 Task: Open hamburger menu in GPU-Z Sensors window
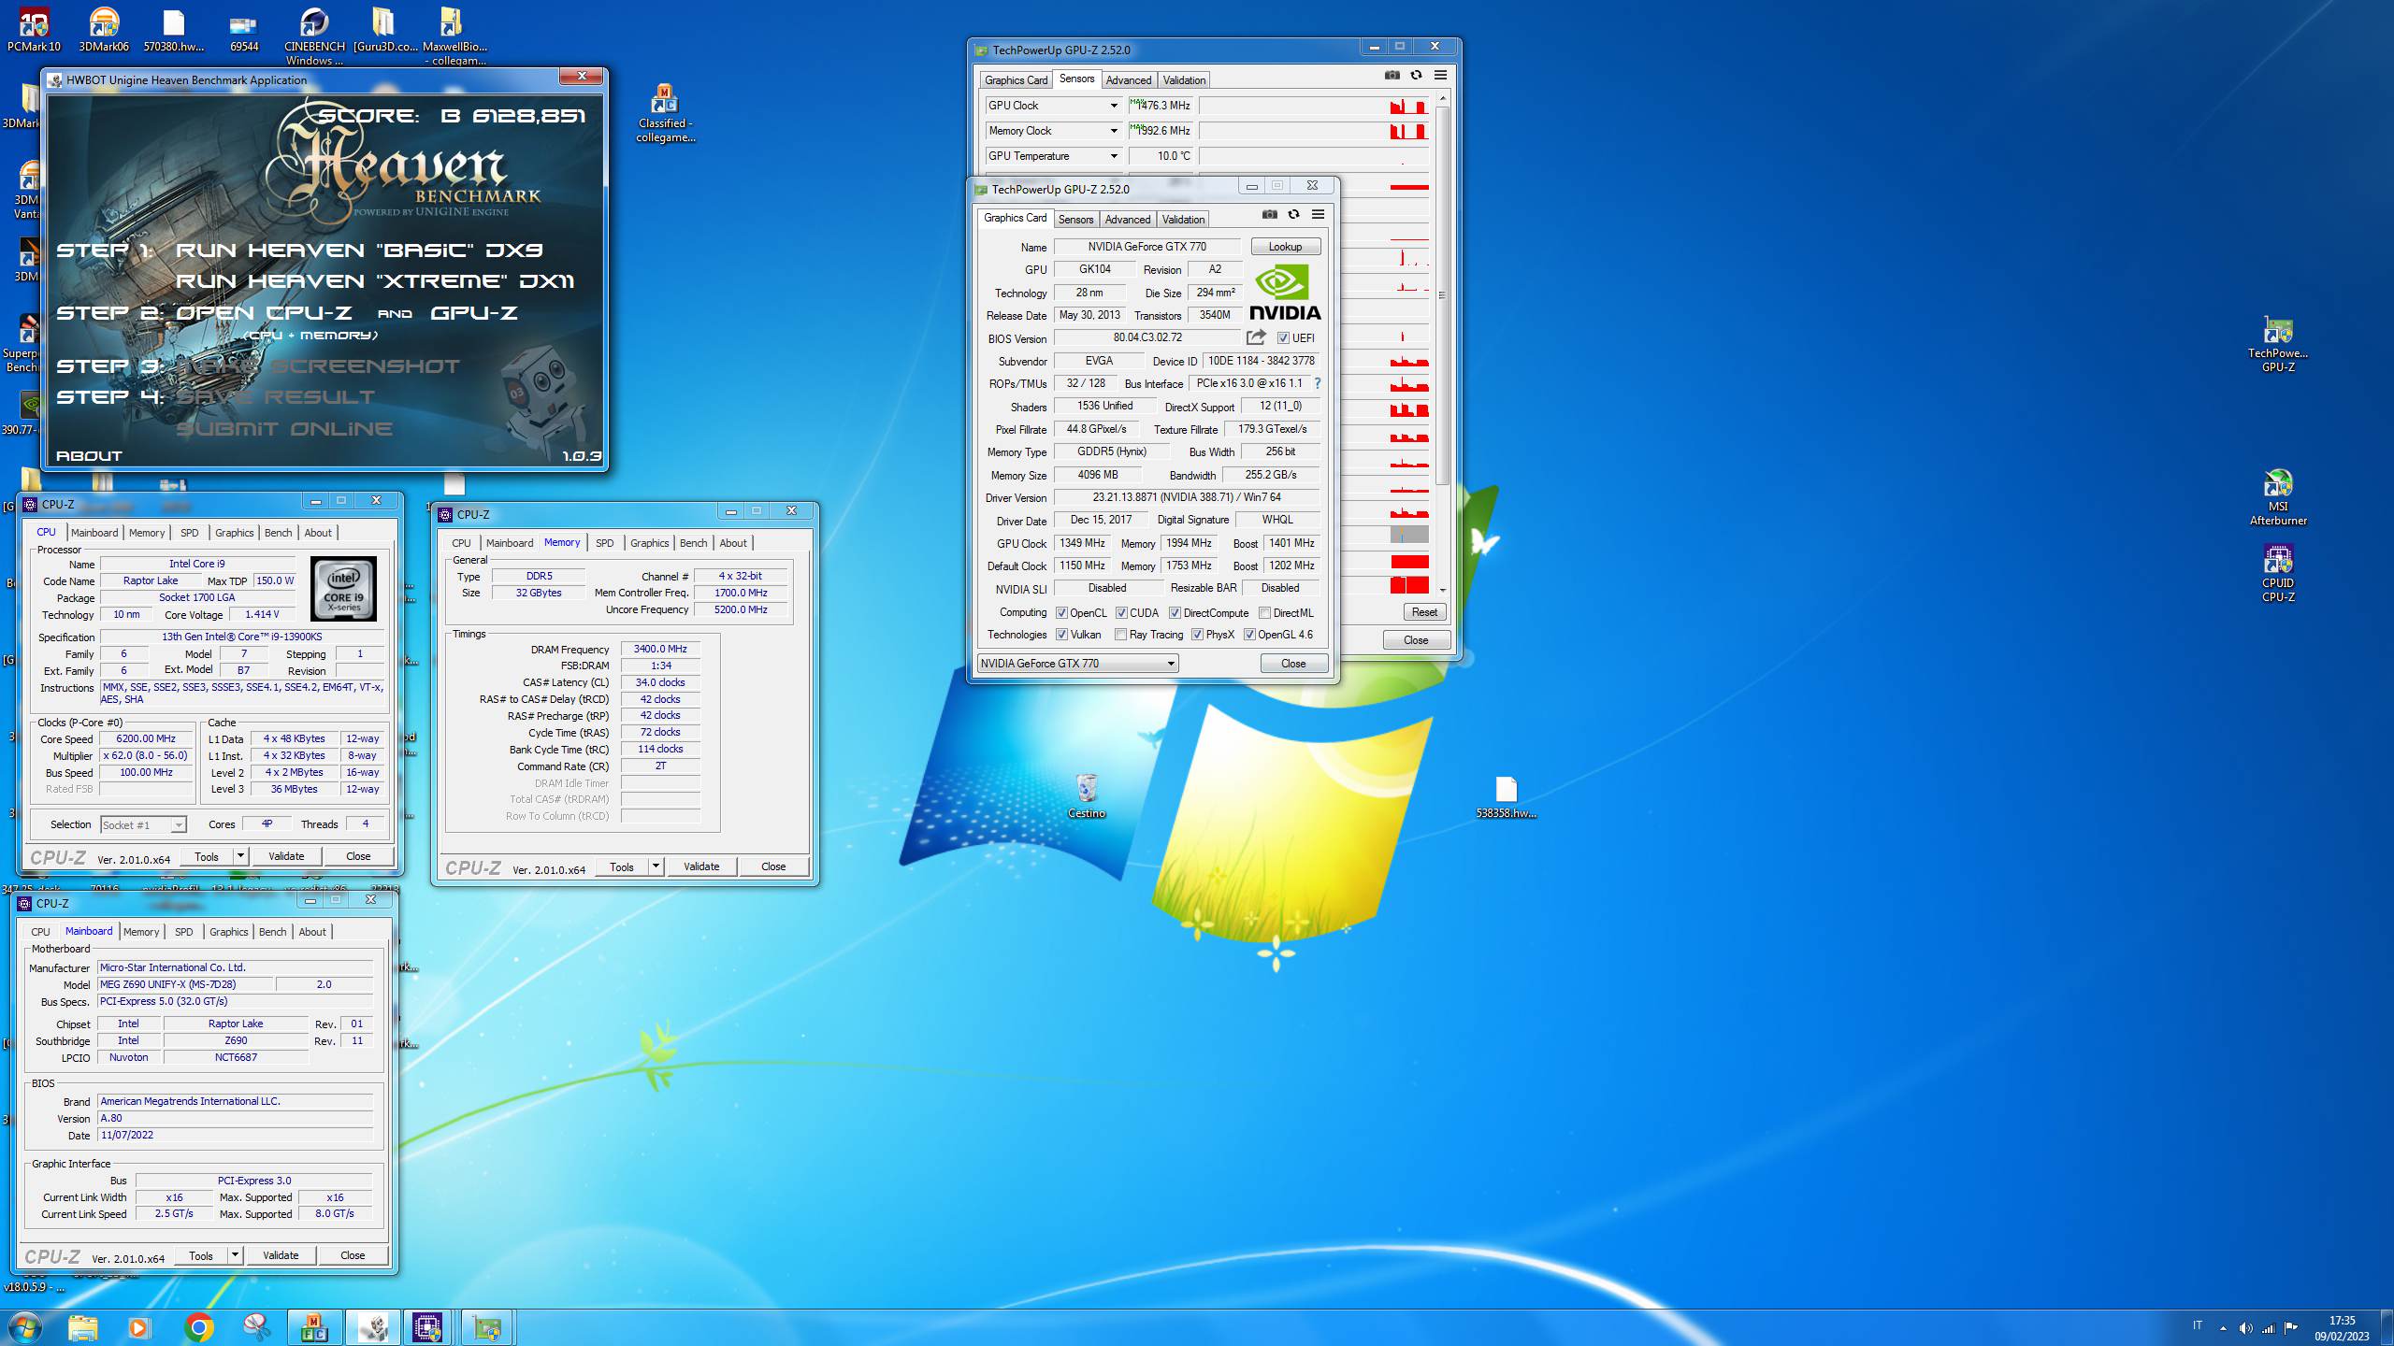tap(1440, 75)
